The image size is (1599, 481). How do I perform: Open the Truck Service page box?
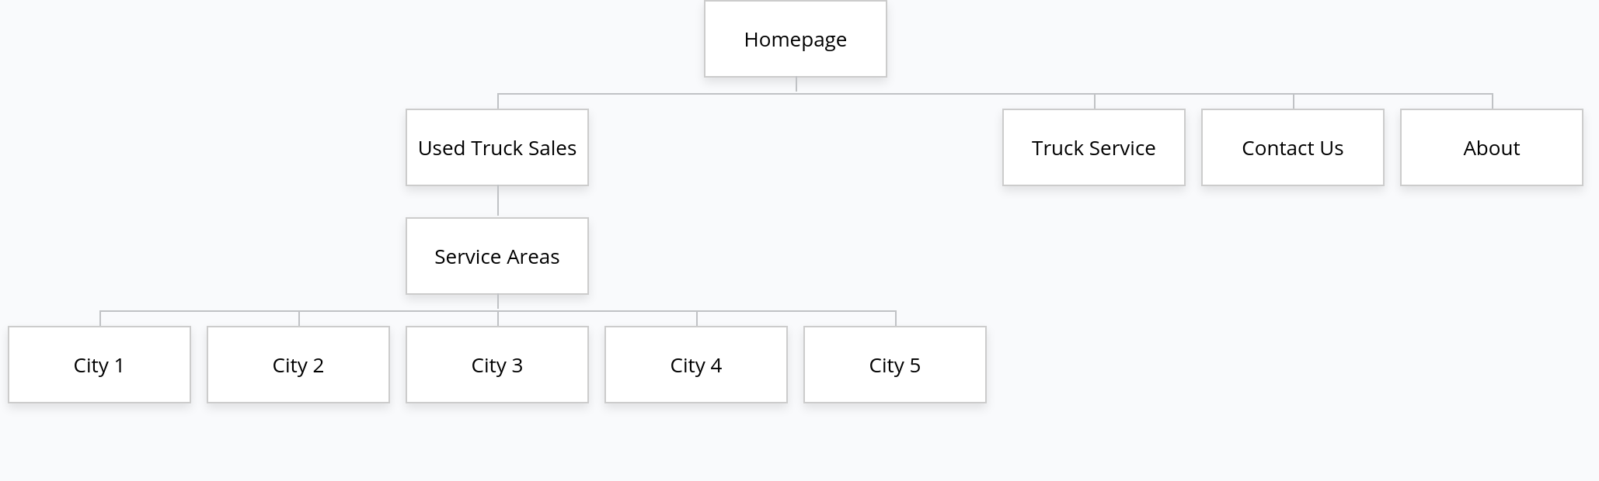click(1094, 147)
